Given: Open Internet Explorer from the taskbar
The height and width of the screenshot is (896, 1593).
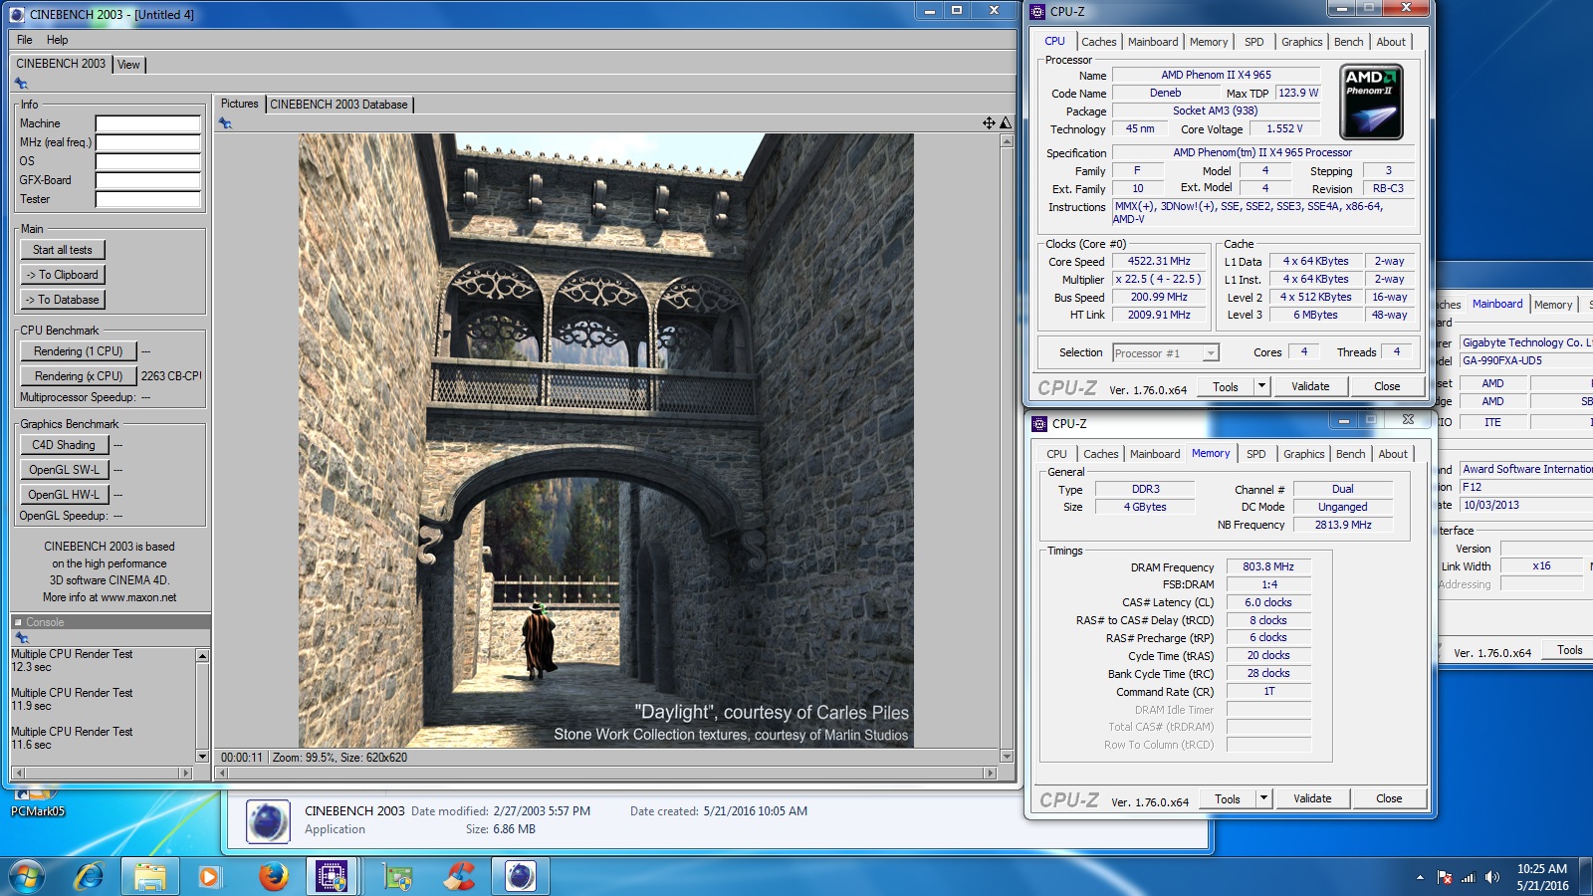Looking at the screenshot, I should (90, 877).
